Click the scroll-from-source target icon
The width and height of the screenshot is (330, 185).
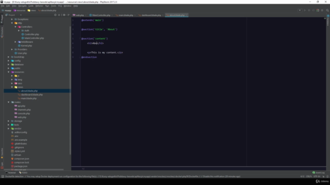tap(55, 15)
